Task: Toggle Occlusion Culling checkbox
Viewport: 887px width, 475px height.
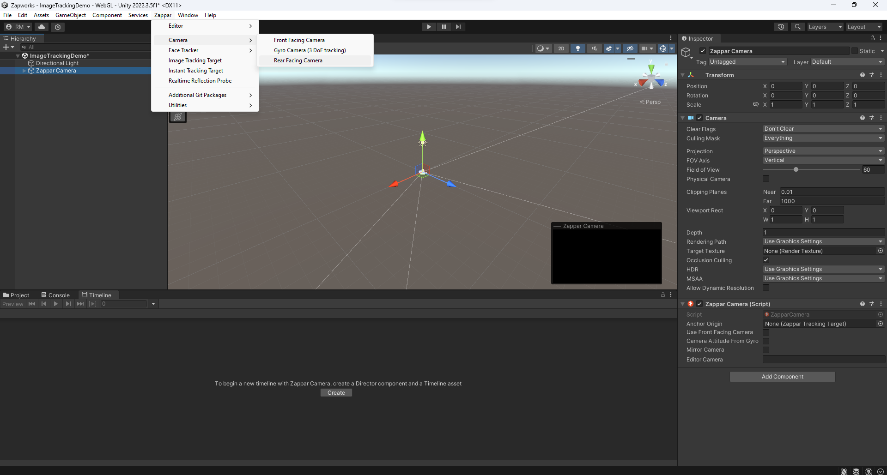Action: pyautogui.click(x=766, y=260)
